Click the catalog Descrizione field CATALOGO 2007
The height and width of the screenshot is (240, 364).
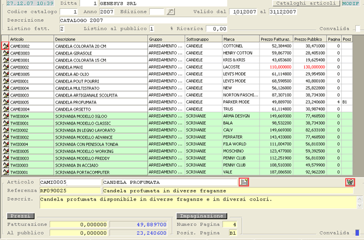click(x=143, y=20)
